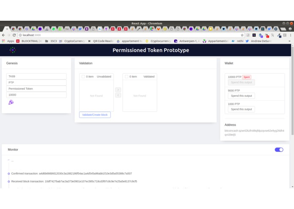Click the Wallet panel heading

point(229,63)
